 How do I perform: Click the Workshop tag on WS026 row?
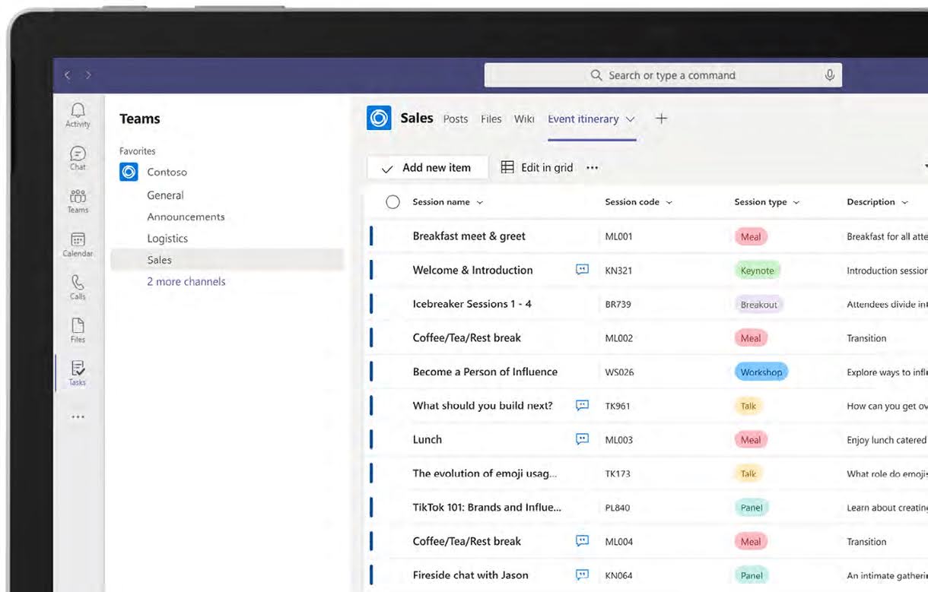(761, 372)
